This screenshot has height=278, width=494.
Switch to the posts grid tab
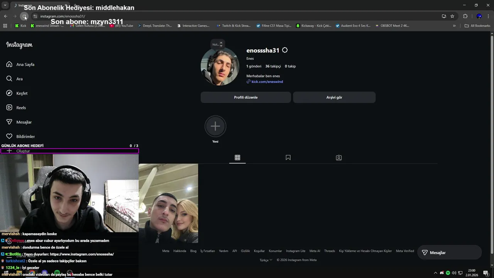pos(237,158)
